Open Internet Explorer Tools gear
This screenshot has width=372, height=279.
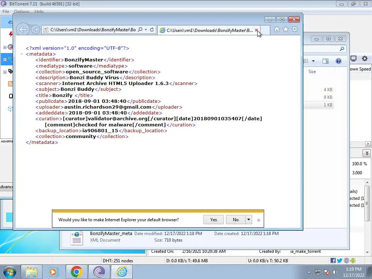click(295, 29)
